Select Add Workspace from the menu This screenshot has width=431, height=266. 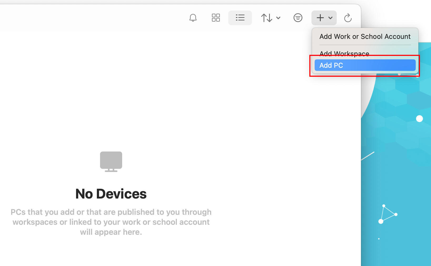coord(344,54)
